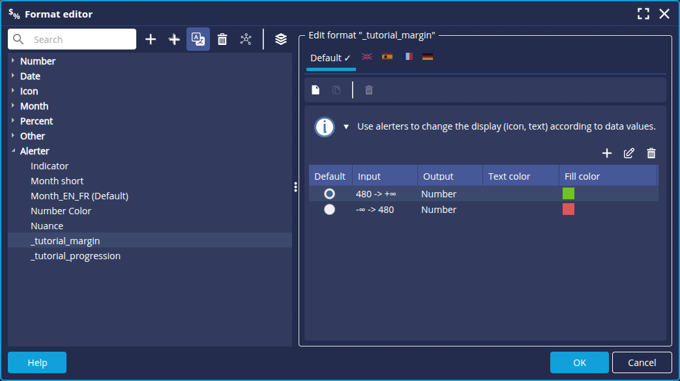Click the network graph dependencies icon
The height and width of the screenshot is (381, 680).
click(x=246, y=39)
